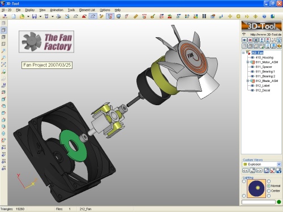The image size is (283, 212).
Task: Open the Element List menu
Action: [x=87, y=10]
